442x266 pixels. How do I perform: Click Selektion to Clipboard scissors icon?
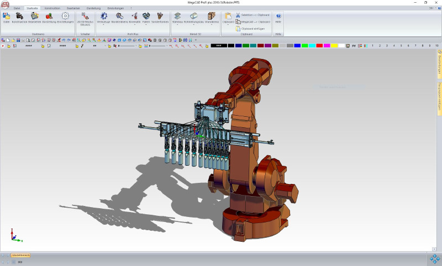pos(238,15)
